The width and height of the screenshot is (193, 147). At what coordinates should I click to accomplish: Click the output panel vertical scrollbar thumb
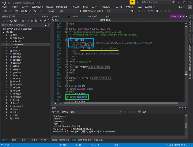pos(186,126)
